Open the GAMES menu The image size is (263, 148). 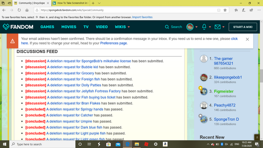[x=47, y=27]
